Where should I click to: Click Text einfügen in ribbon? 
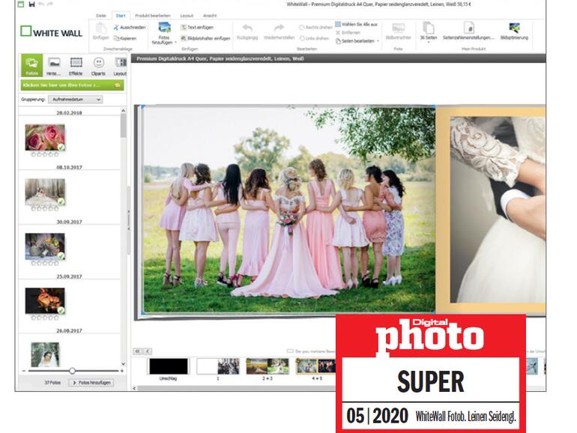click(x=197, y=27)
